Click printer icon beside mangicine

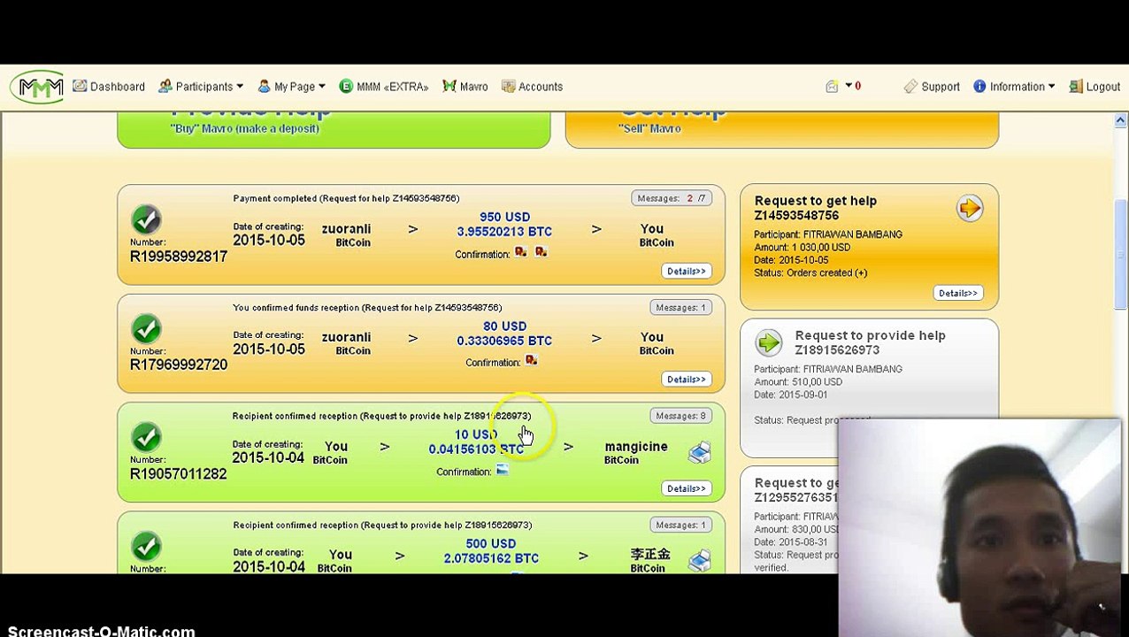699,452
